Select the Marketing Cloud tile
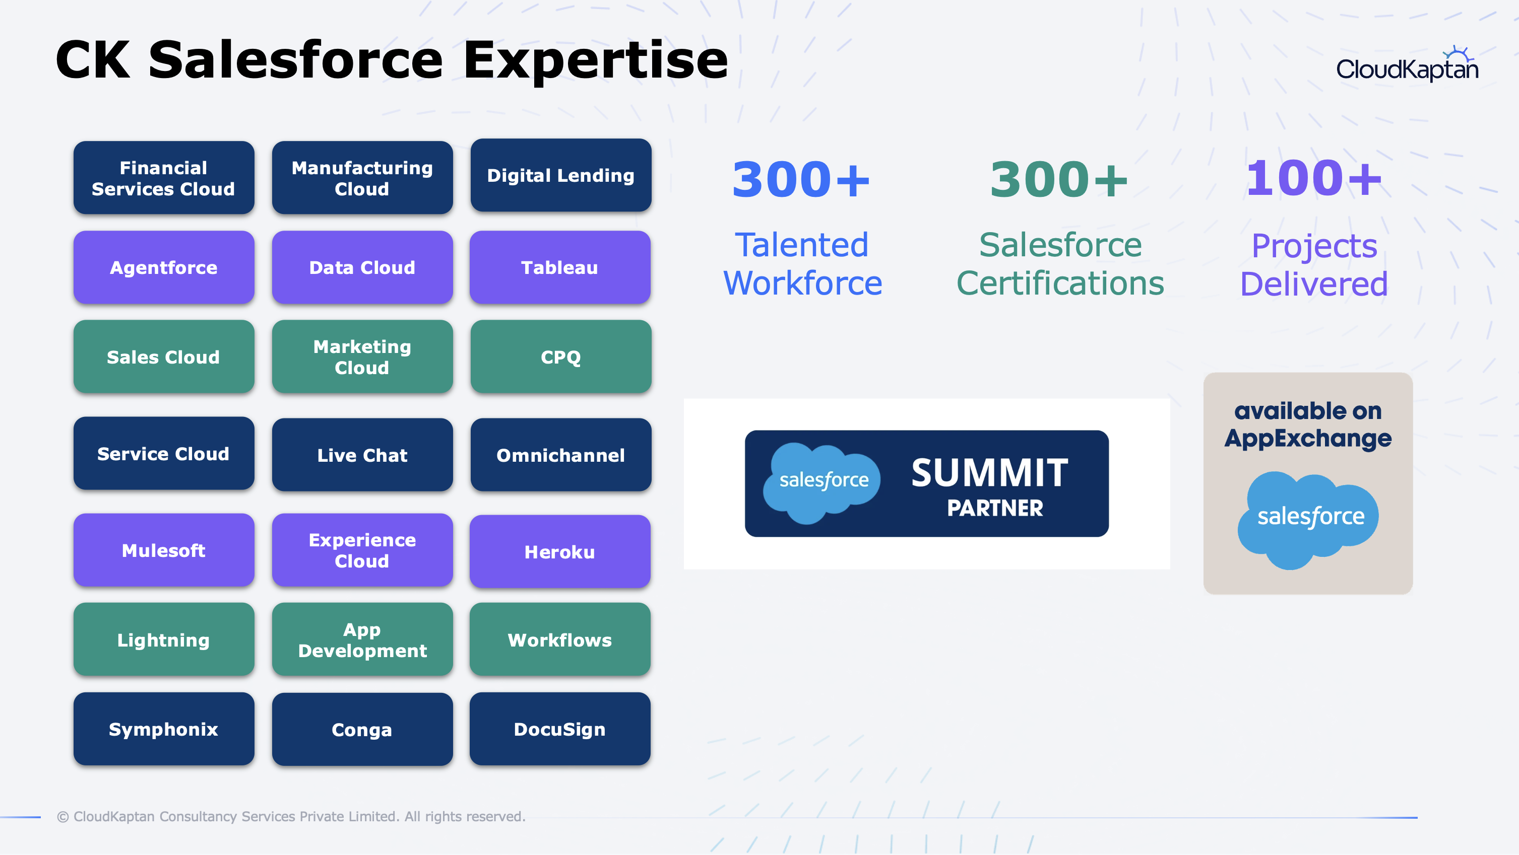 362,357
